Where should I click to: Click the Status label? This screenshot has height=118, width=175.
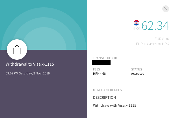[x=137, y=69]
